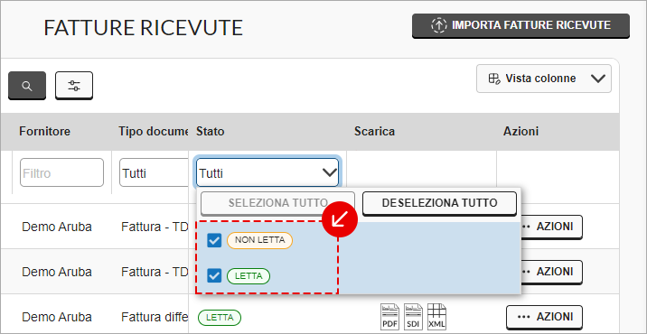647x334 pixels.
Task: Expand the Vista colonne dropdown chevron
Action: click(597, 79)
